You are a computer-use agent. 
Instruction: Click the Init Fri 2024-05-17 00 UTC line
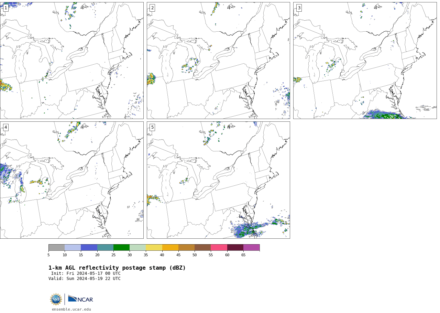[x=86, y=273]
